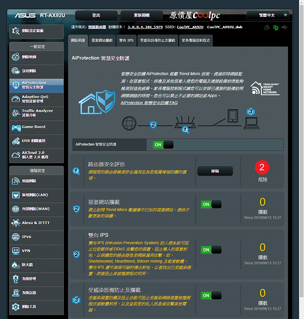Image resolution: width=304 pixels, height=319 pixels.
Task: Click the CoolPC_AX92U_dwb SSID text
Action: (x=225, y=27)
